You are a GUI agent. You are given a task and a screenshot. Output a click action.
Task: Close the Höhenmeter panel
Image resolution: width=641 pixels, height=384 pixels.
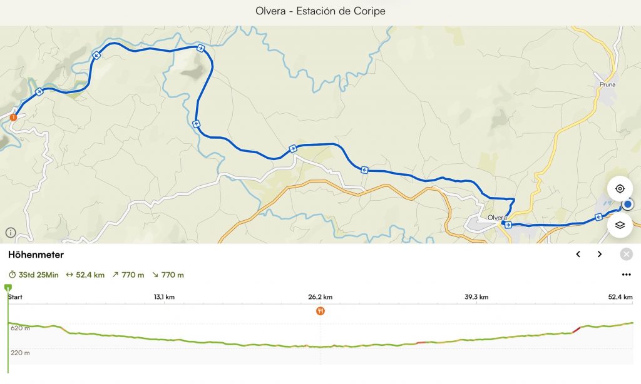[626, 254]
